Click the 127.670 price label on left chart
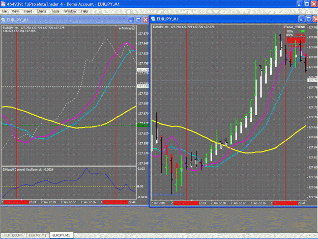This screenshot has width=318, height=239. point(143,114)
